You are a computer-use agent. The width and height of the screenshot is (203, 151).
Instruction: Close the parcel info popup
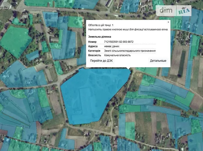point(168,22)
